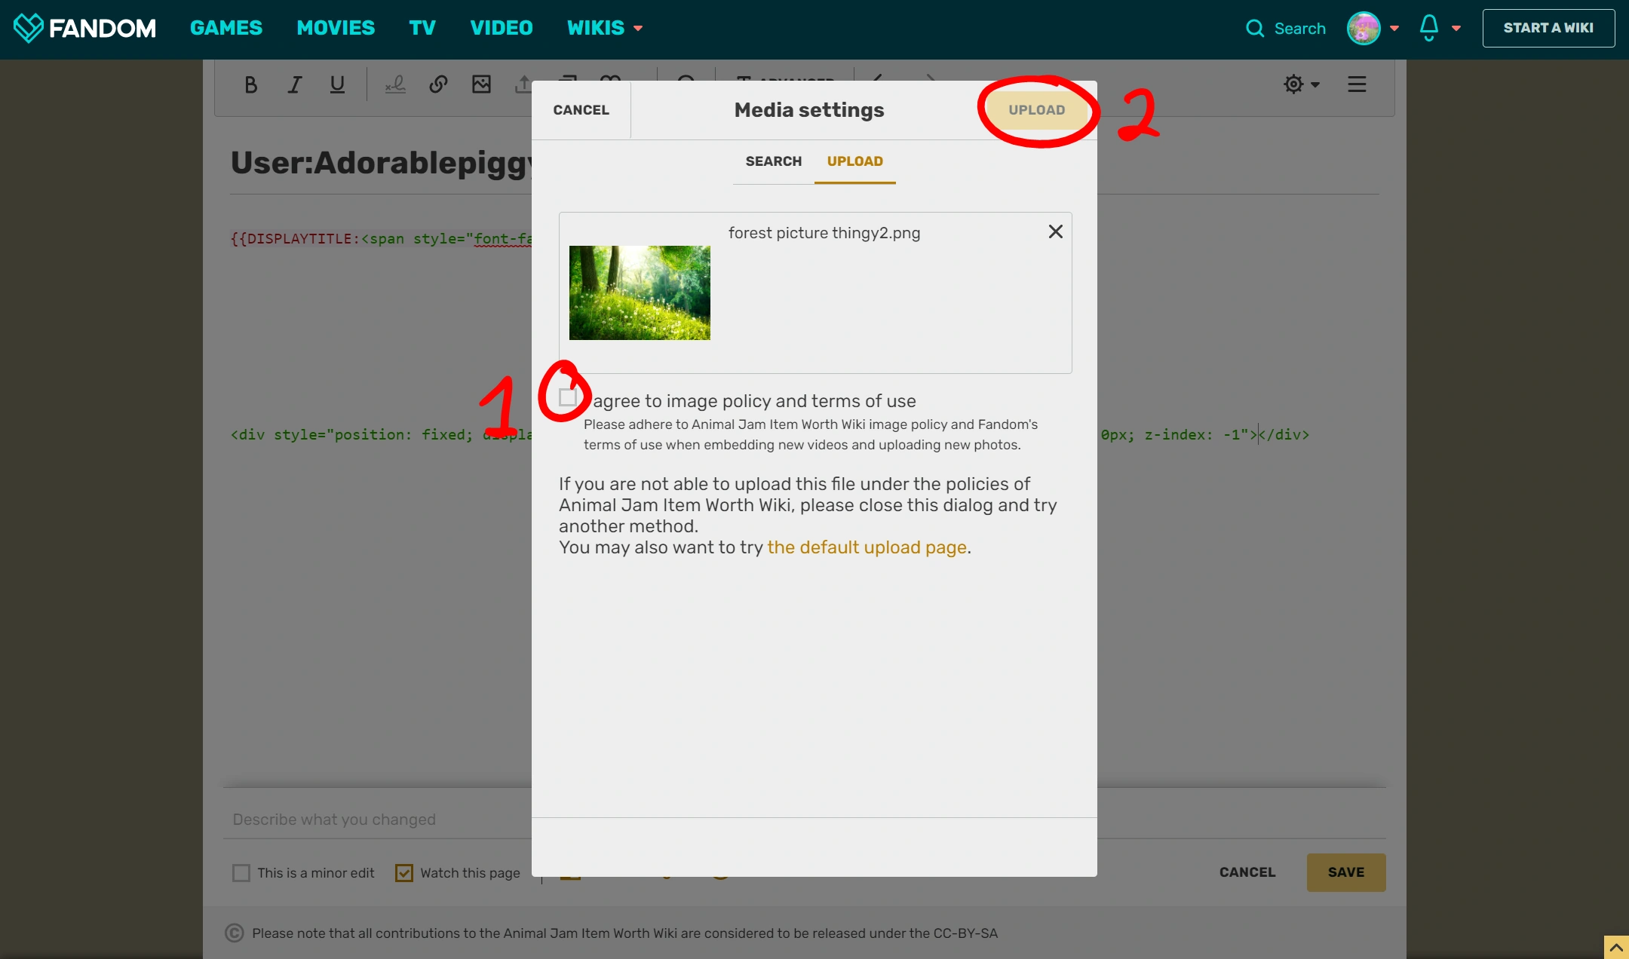Open the insert link tool
Viewport: 1629px width, 959px height.
pyautogui.click(x=438, y=84)
